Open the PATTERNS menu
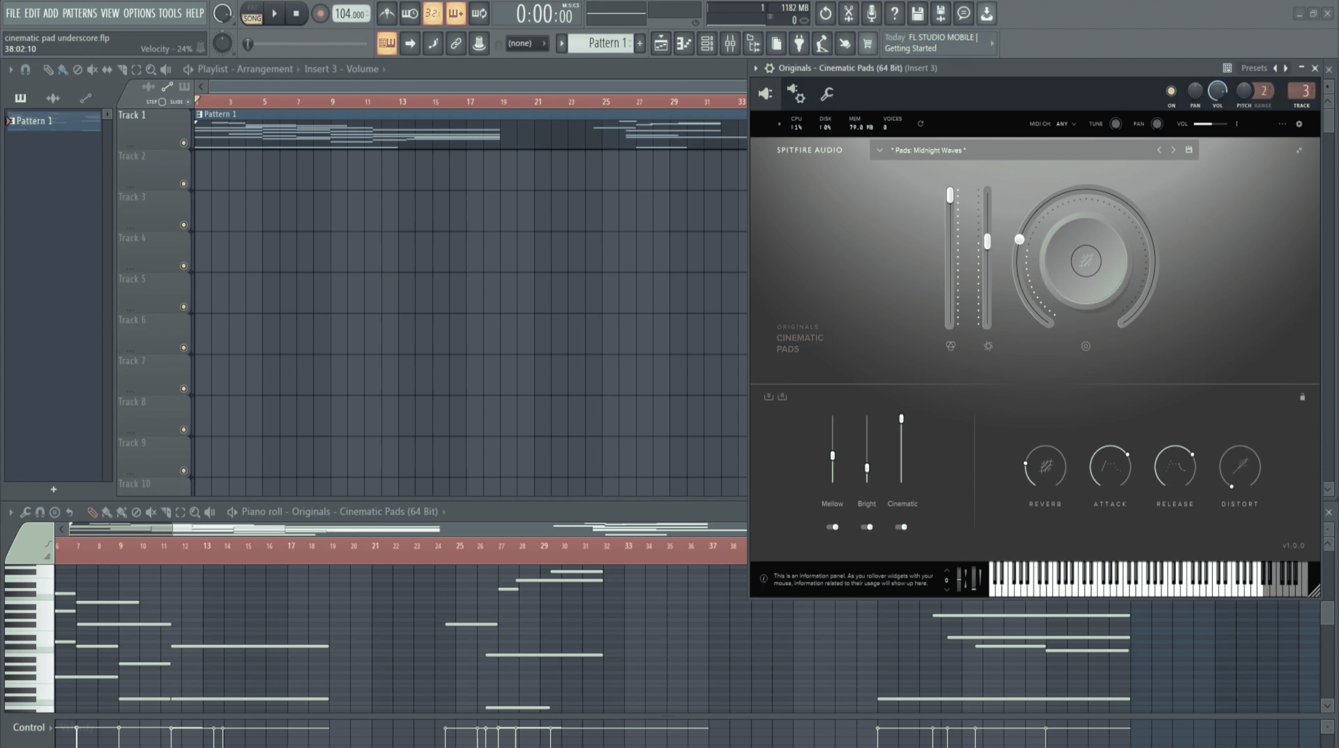The image size is (1339, 748). pyautogui.click(x=80, y=13)
